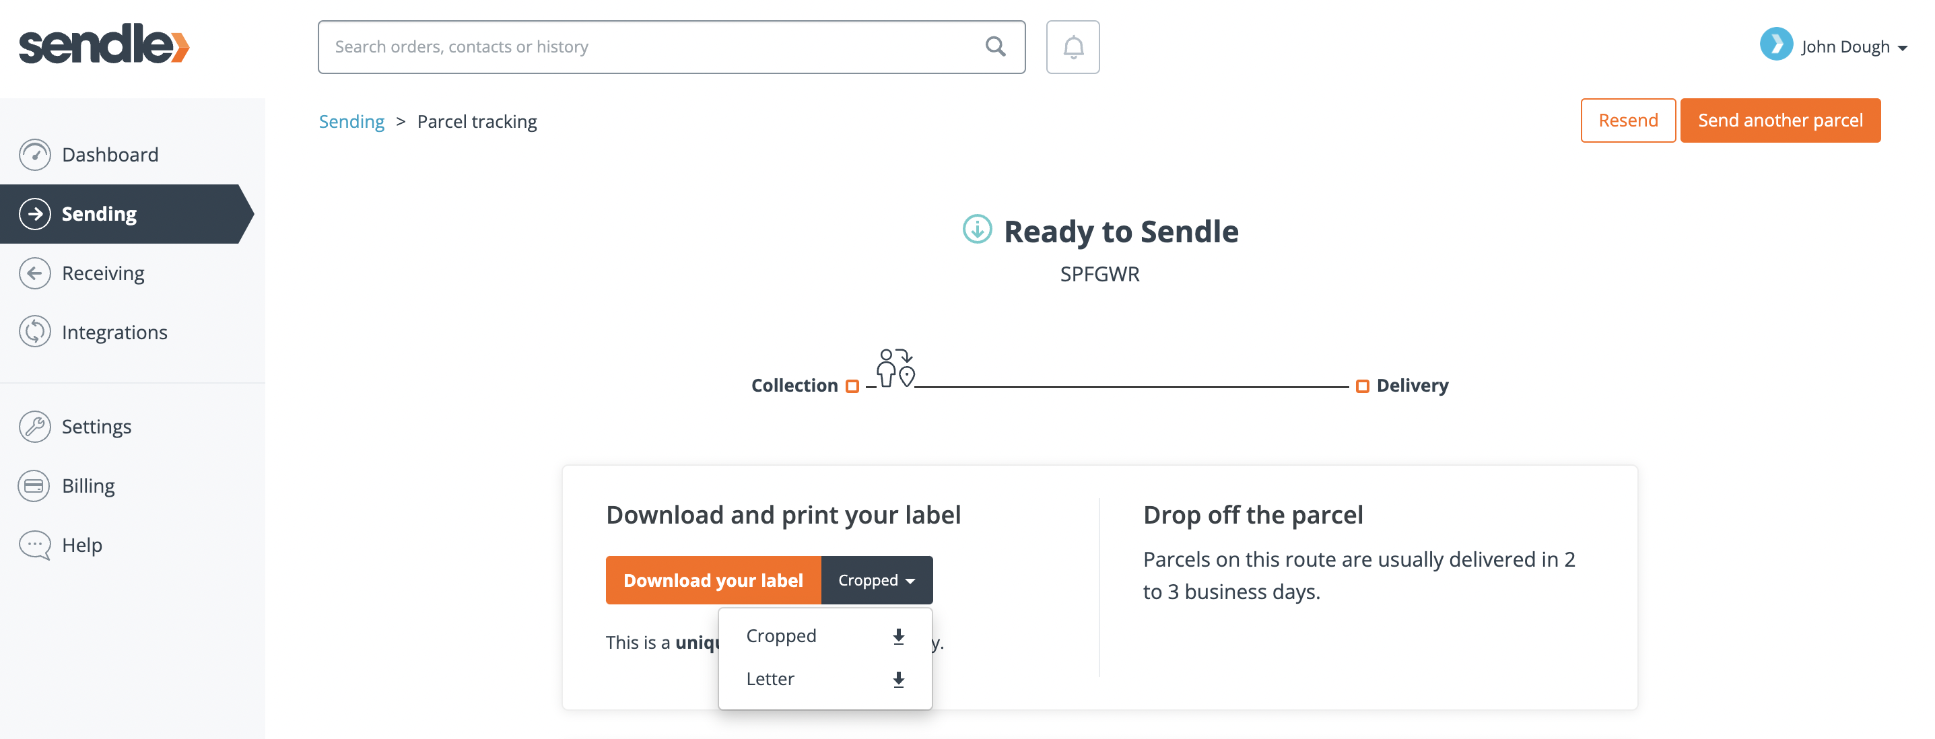The width and height of the screenshot is (1935, 739).
Task: Click the notification bell icon
Action: coord(1073,46)
